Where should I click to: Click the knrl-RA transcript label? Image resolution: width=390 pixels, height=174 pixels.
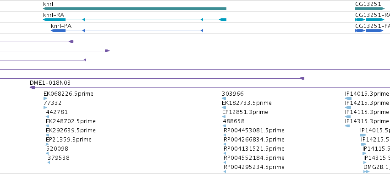[54, 15]
